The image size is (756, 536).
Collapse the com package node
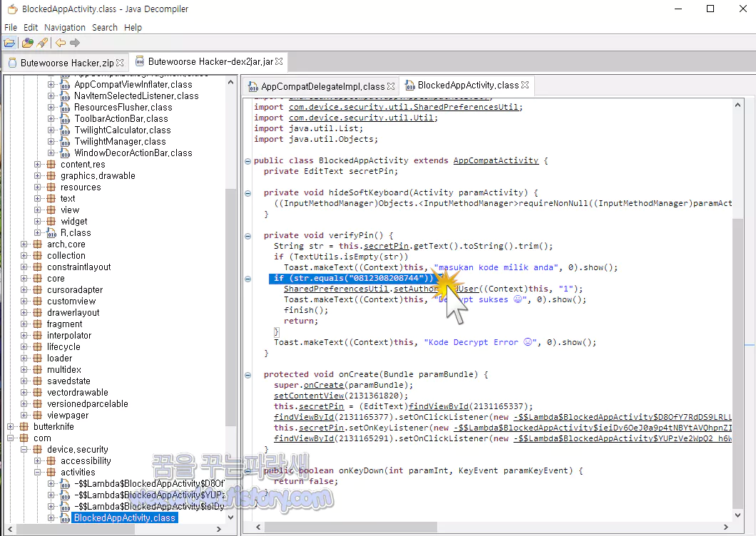10,438
